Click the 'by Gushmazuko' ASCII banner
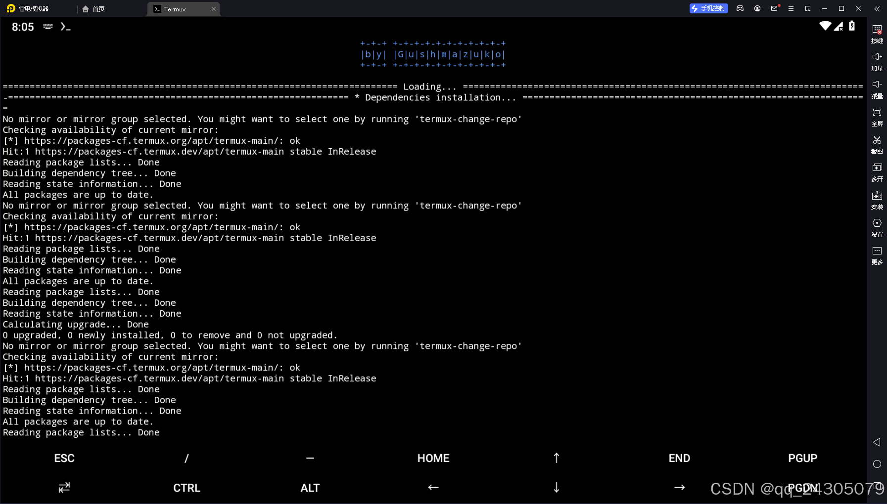 click(433, 54)
